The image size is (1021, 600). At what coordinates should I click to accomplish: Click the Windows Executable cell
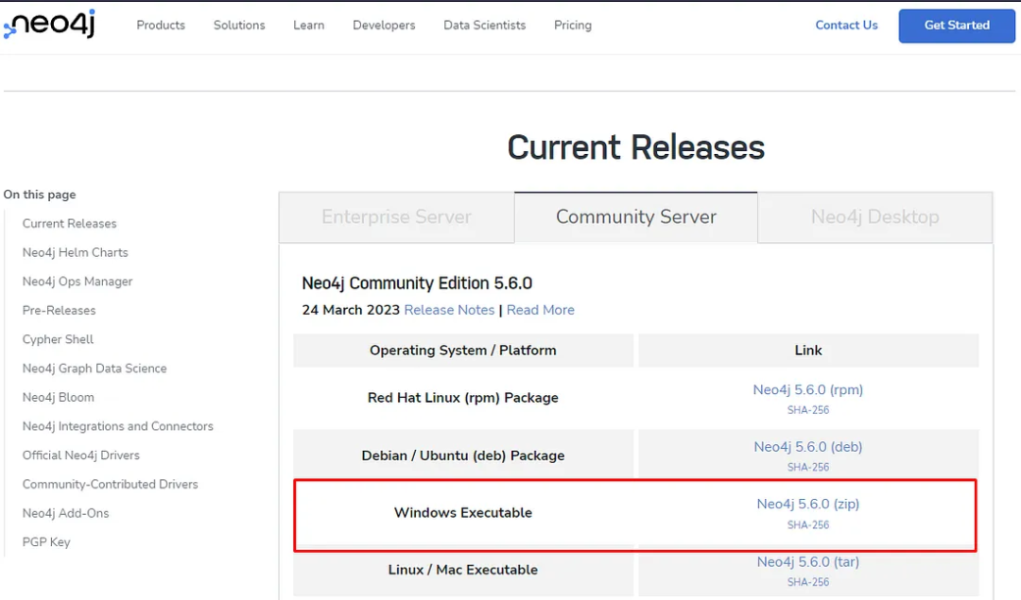point(463,513)
